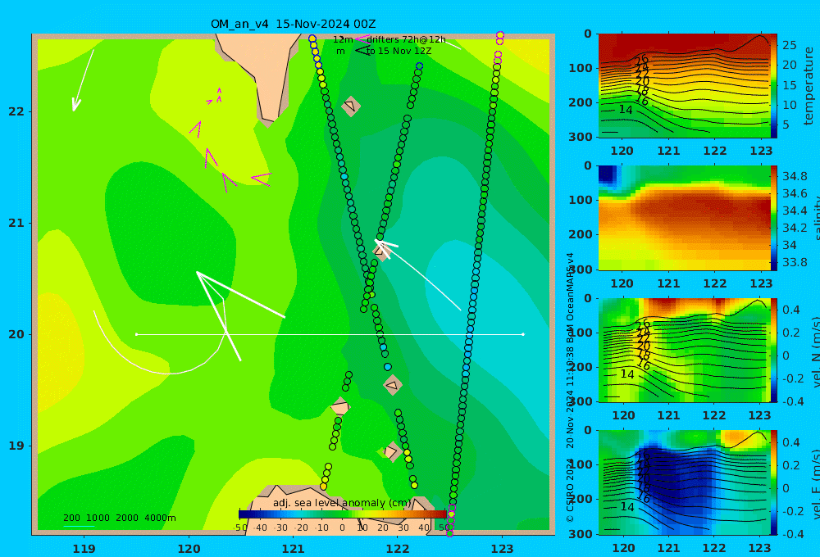
Task: Click the magenta circle atop the easternmost drifter track
Action: 500,35
